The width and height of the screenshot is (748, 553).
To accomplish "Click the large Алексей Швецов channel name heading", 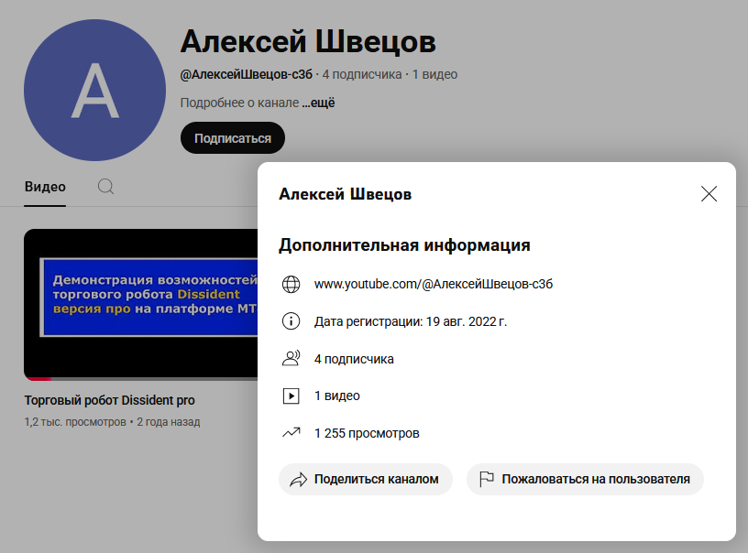I will coord(308,41).
